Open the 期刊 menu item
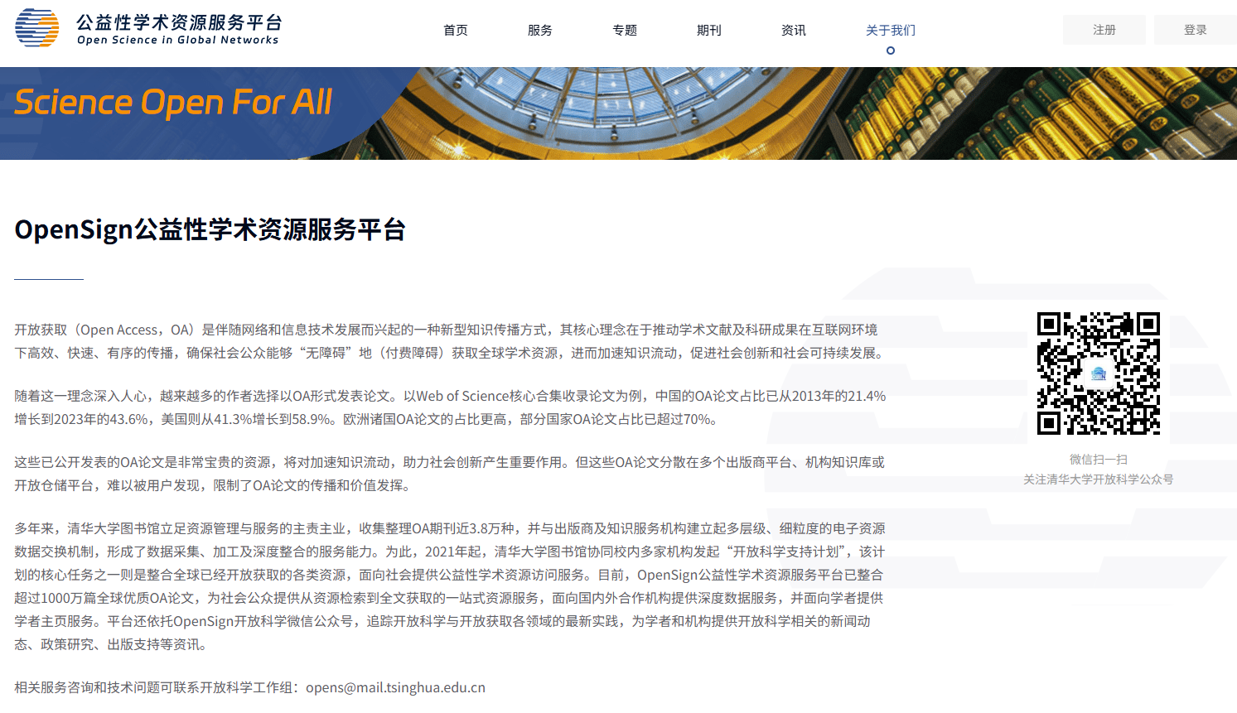1237x713 pixels. click(709, 31)
